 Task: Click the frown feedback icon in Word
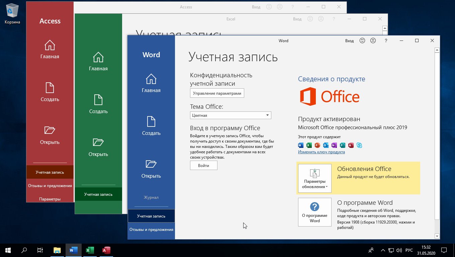[373, 40]
